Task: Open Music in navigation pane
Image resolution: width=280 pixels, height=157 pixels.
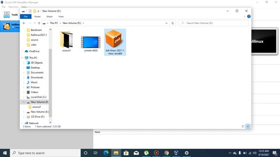Action: tap(34, 82)
